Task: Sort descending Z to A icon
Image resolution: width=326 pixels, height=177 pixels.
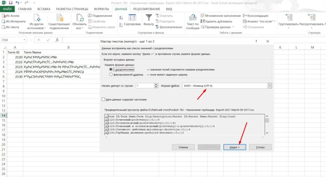Action: click(121, 25)
